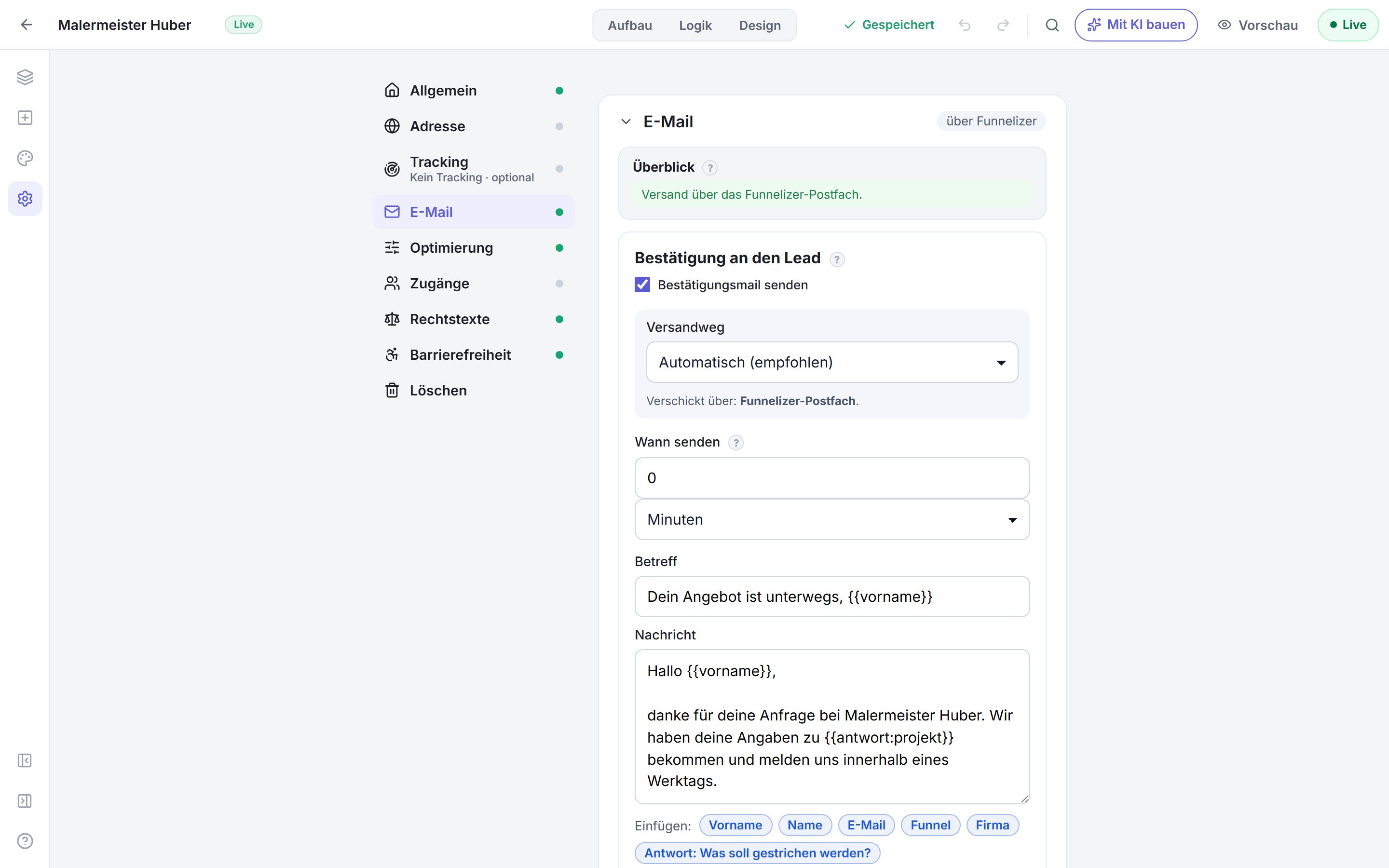The width and height of the screenshot is (1389, 868).
Task: Open Optimierung settings section
Action: (x=474, y=248)
